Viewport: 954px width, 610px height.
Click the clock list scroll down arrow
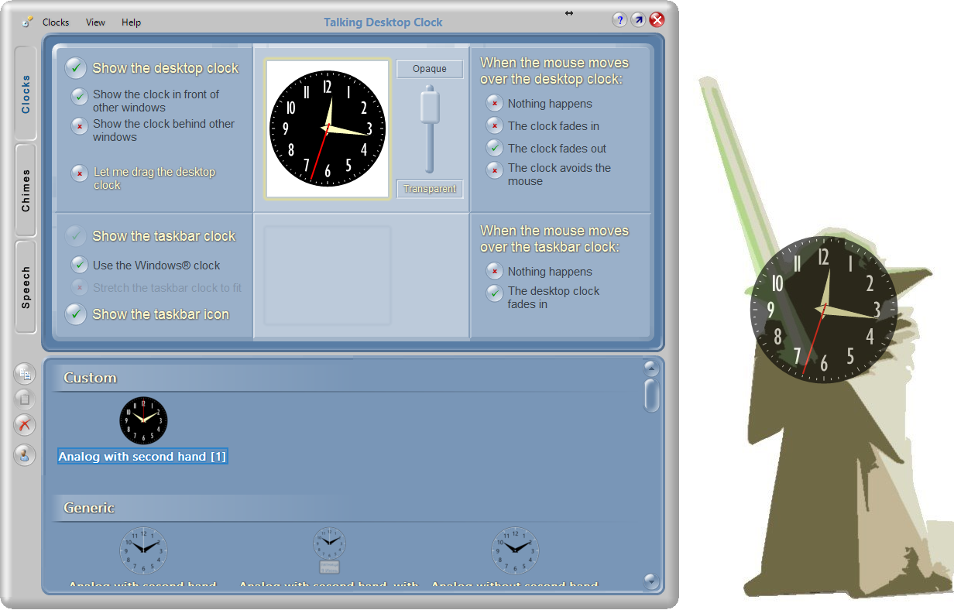click(651, 581)
